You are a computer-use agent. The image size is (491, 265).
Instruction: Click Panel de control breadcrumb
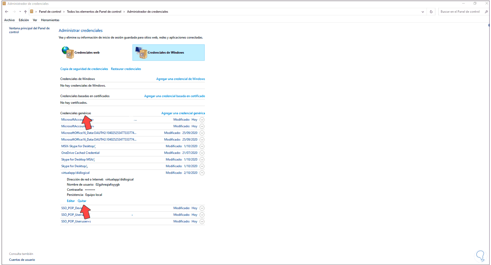point(50,12)
